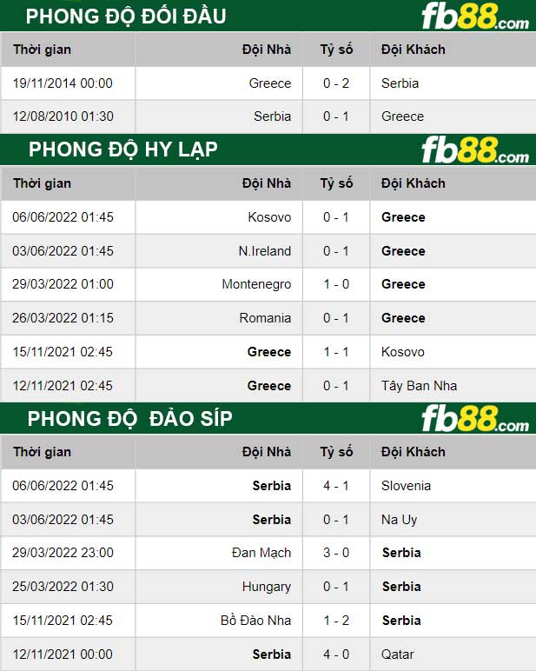Click the fb88.com logo beside Phong Độ Đảo Síp
Screen dimensions: 536x671
[x=474, y=419]
